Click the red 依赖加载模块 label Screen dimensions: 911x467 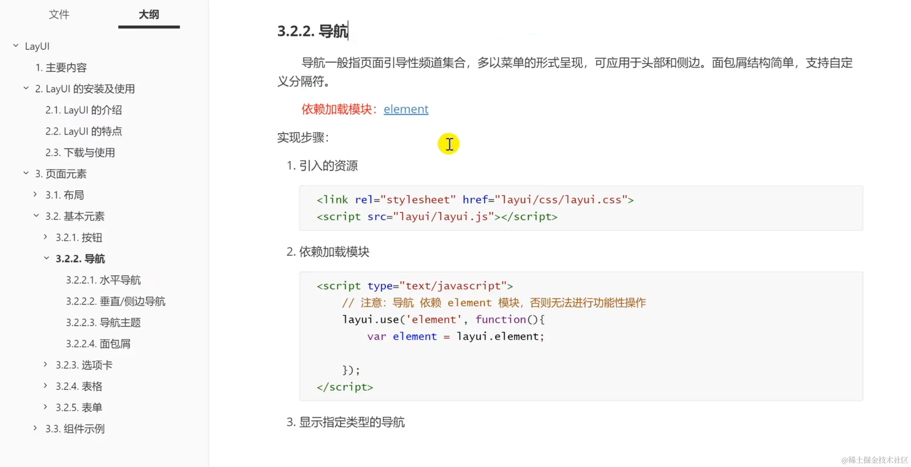tap(339, 109)
